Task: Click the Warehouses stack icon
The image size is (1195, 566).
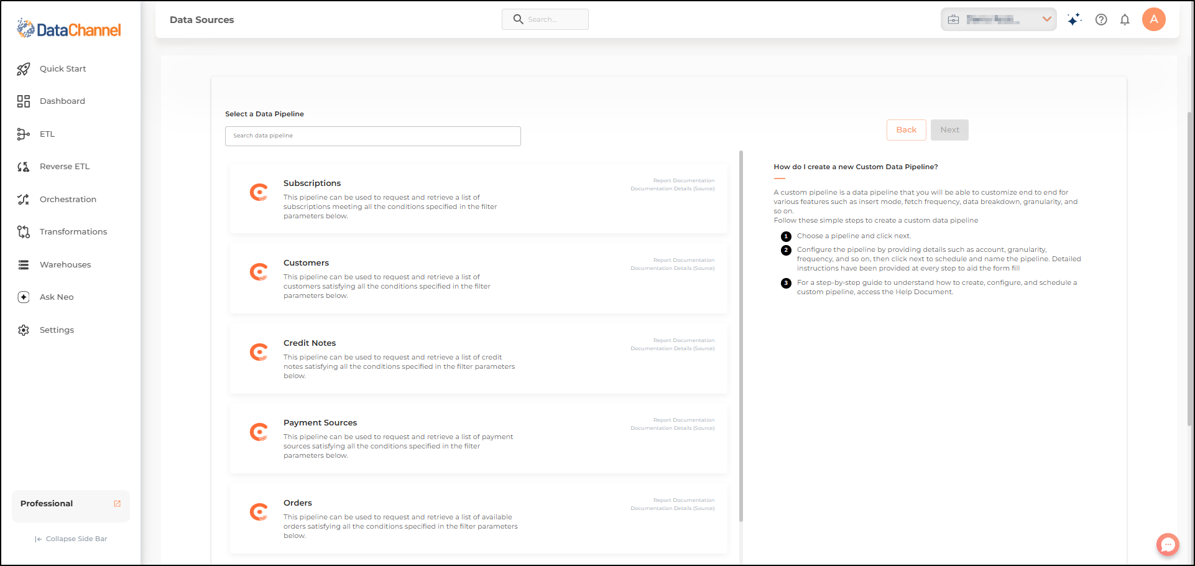Action: pyautogui.click(x=24, y=265)
